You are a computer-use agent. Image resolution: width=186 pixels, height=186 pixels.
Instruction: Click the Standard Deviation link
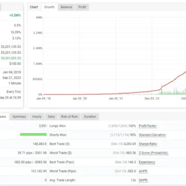pos(153,135)
